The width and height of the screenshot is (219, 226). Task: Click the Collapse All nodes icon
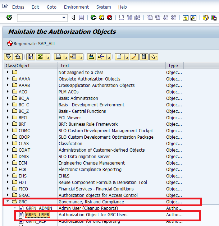pyautogui.click(x=18, y=57)
